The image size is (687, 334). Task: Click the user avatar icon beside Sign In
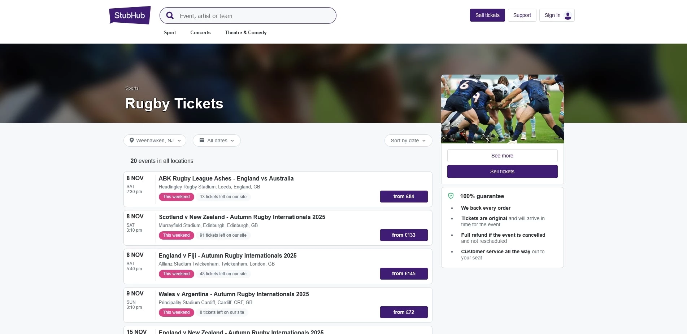[x=567, y=15]
